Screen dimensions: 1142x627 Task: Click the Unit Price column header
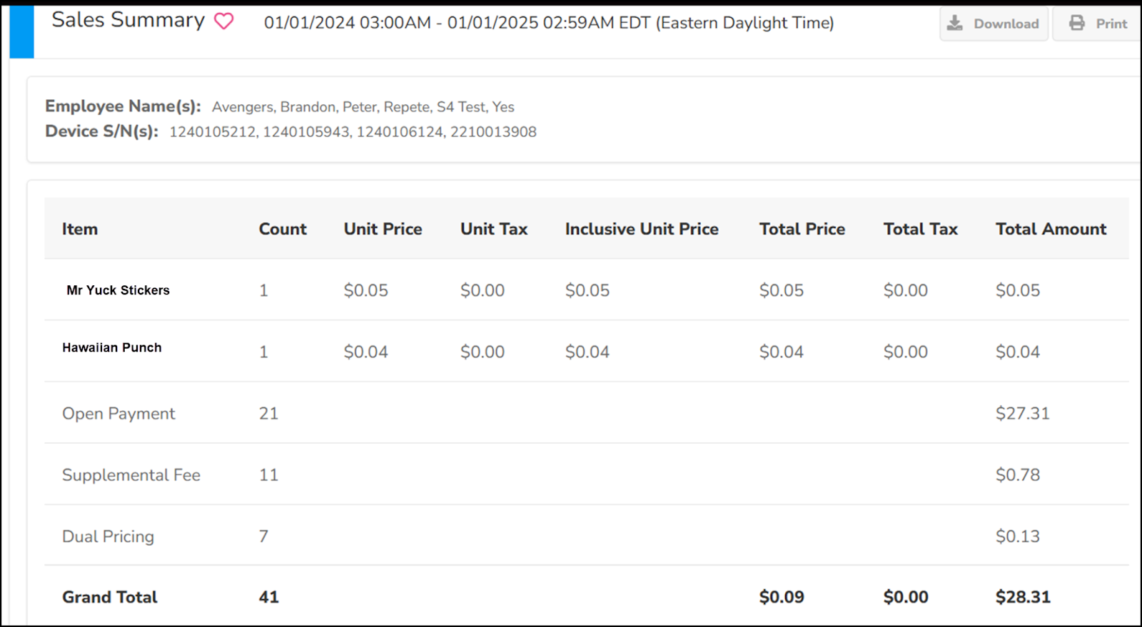coord(383,229)
